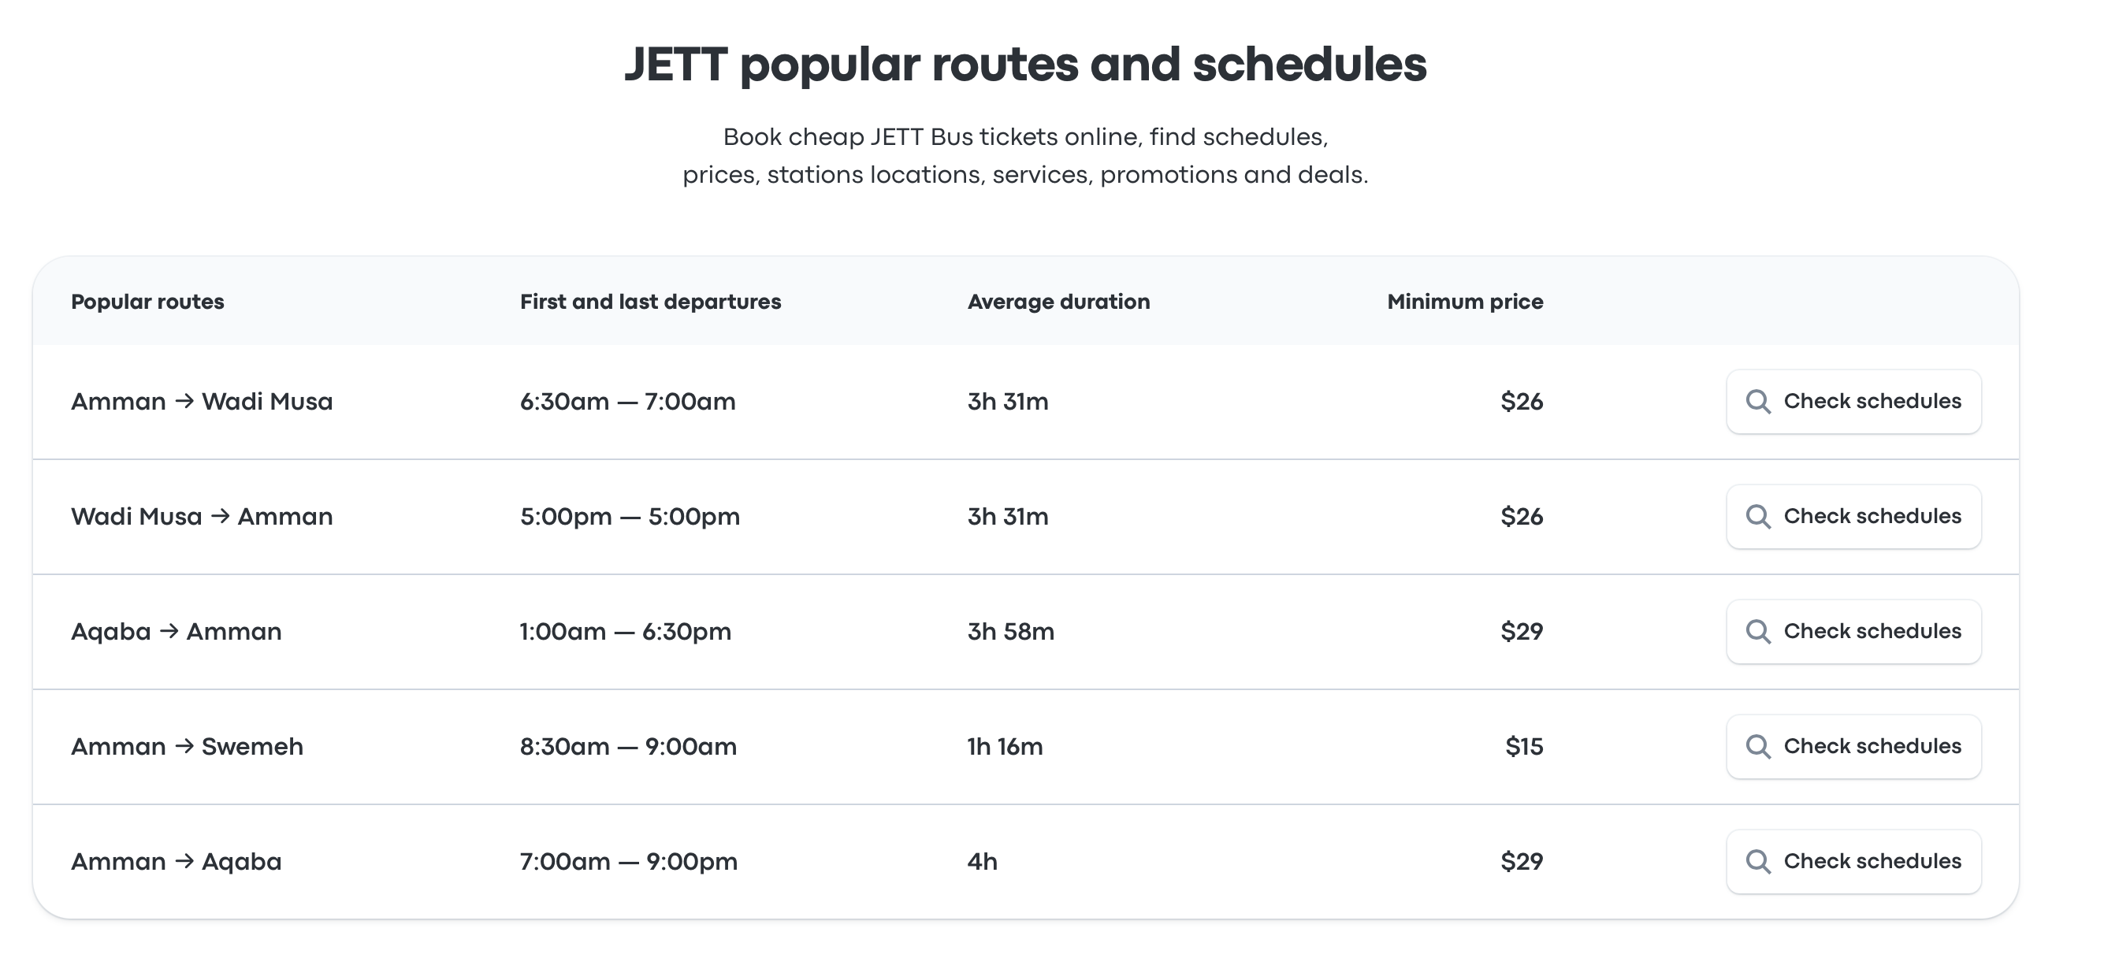Click the magnifier icon in Amman to Wadi Musa row

click(1758, 402)
